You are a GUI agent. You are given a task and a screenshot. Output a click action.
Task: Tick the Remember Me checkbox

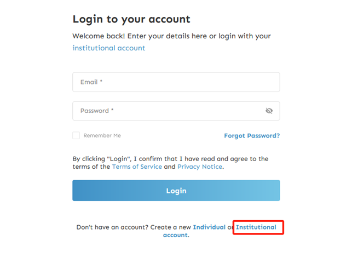[x=76, y=135]
